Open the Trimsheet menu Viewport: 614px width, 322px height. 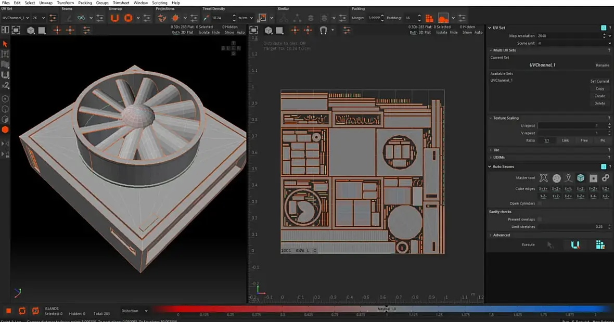coord(121,3)
